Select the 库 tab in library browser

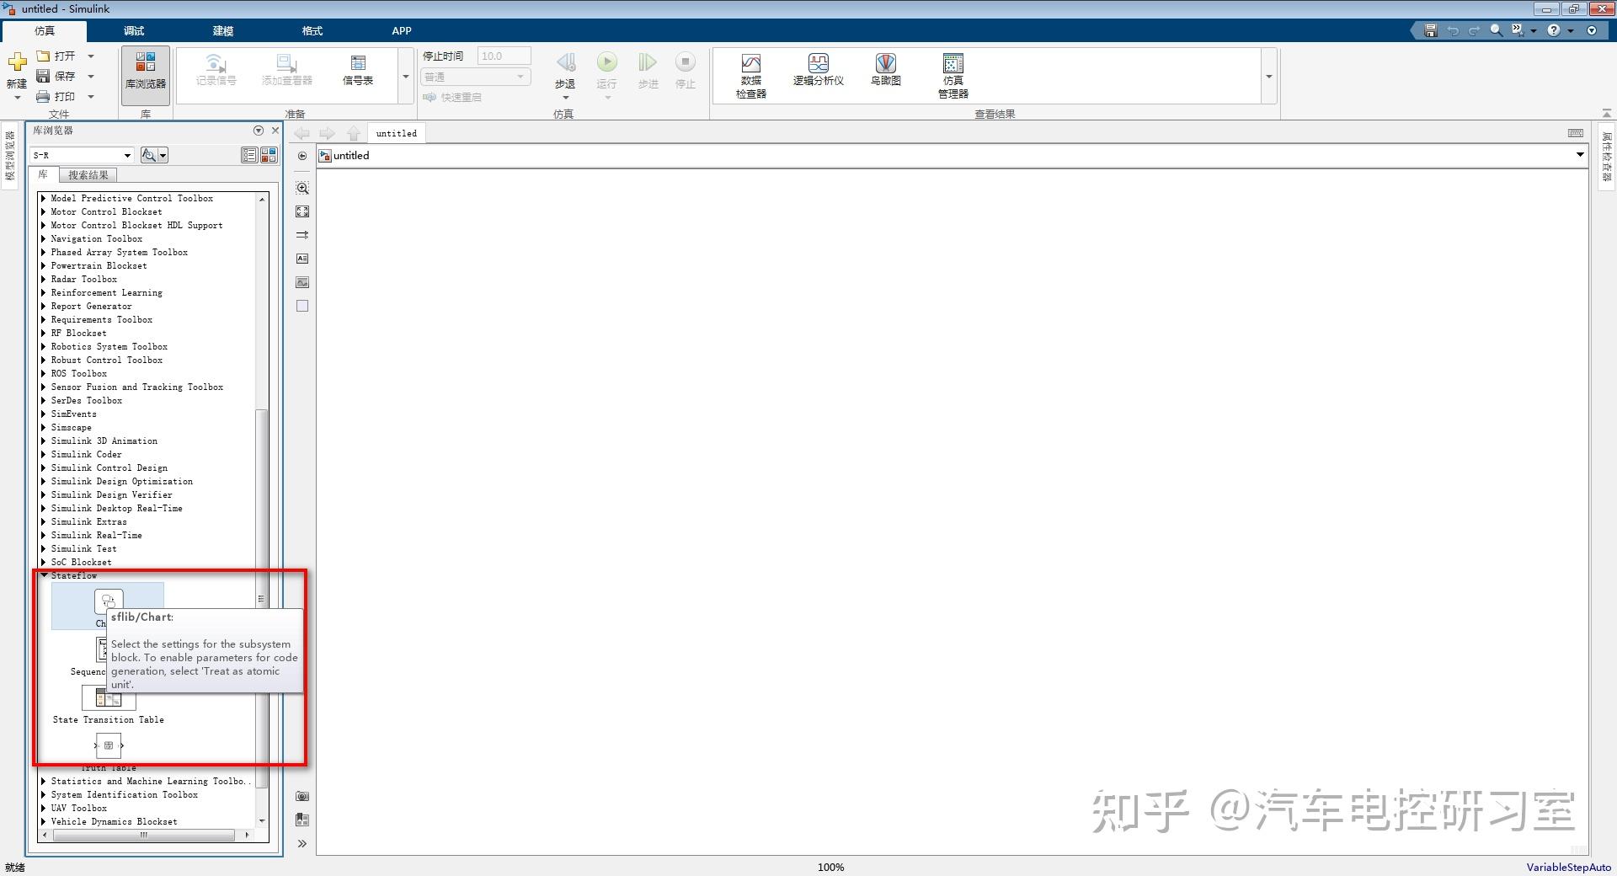(43, 174)
